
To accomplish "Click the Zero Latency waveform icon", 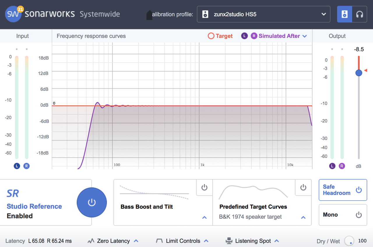I will (91, 241).
